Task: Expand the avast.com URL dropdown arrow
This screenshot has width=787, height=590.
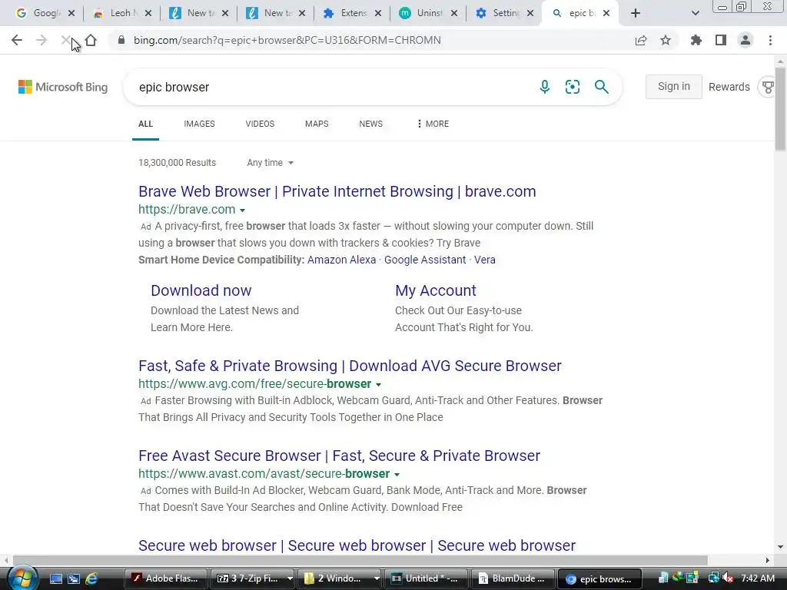Action: (x=397, y=475)
